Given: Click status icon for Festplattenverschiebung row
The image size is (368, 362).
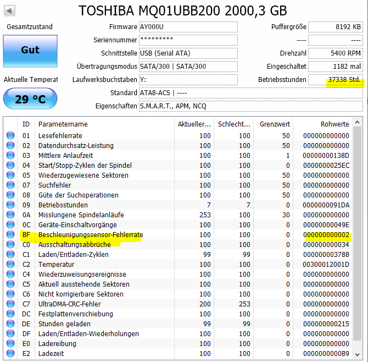Looking at the screenshot, I should [10, 314].
